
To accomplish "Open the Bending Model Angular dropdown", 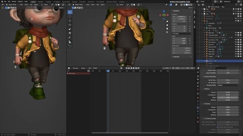I will pyautogui.click(x=228, y=85).
